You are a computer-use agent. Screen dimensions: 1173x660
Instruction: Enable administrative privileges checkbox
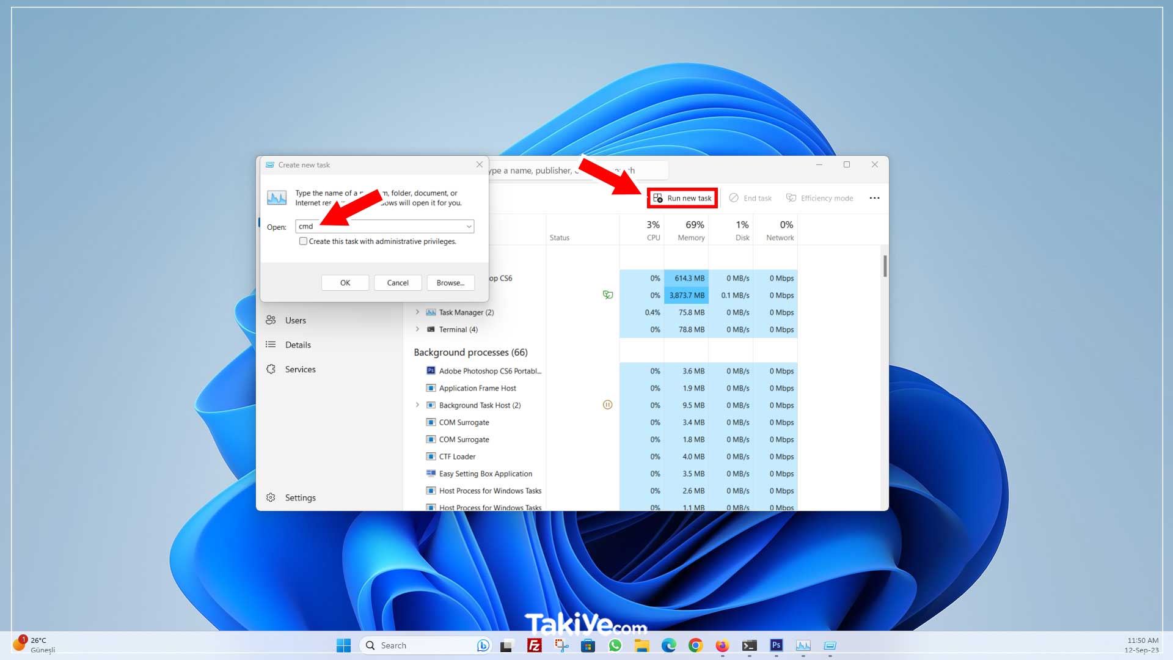tap(303, 241)
